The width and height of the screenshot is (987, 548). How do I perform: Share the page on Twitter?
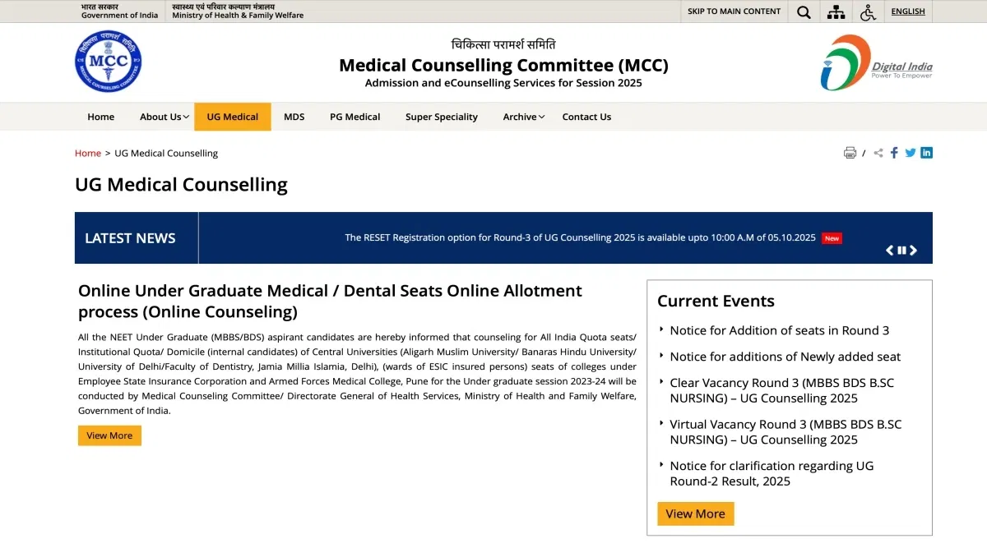click(x=911, y=153)
